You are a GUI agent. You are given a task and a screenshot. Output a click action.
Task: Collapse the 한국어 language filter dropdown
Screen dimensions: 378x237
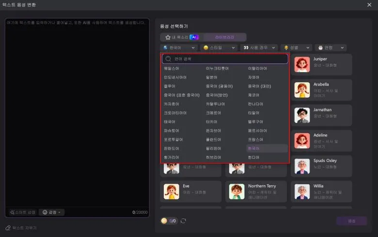point(179,47)
